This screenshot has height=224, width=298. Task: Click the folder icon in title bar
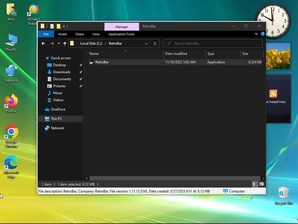tap(42, 26)
